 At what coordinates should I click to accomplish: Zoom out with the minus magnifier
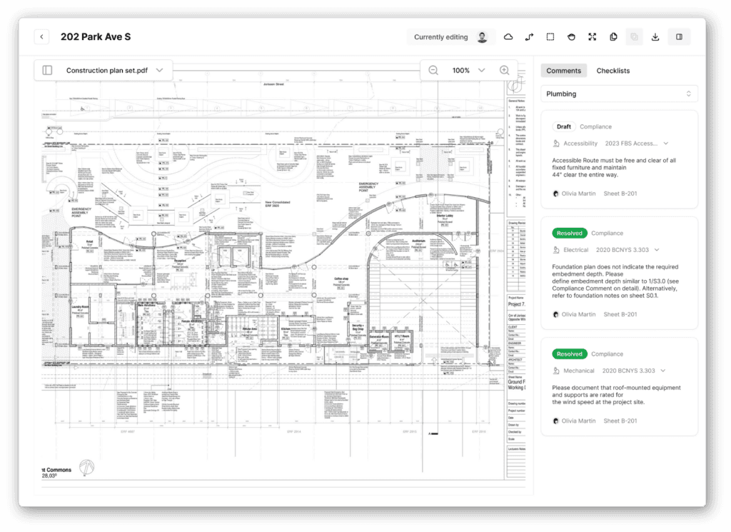pyautogui.click(x=433, y=70)
